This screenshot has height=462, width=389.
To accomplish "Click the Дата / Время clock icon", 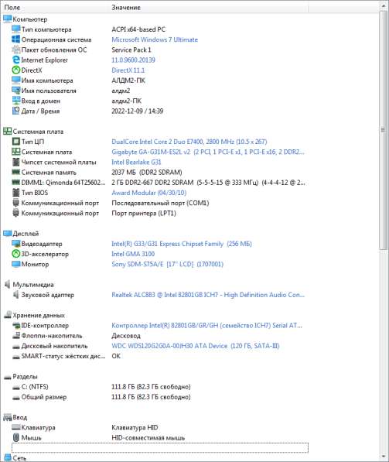I will point(15,111).
